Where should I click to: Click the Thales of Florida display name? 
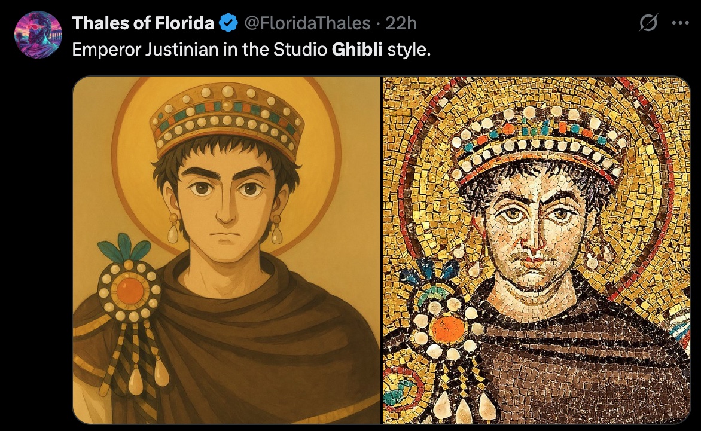(x=143, y=23)
